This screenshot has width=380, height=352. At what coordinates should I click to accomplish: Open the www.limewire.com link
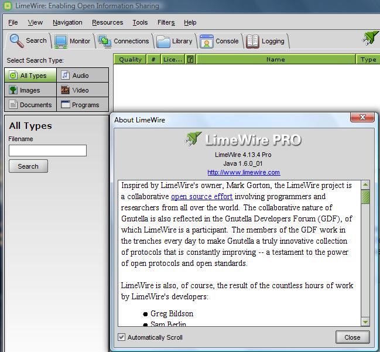(x=244, y=172)
